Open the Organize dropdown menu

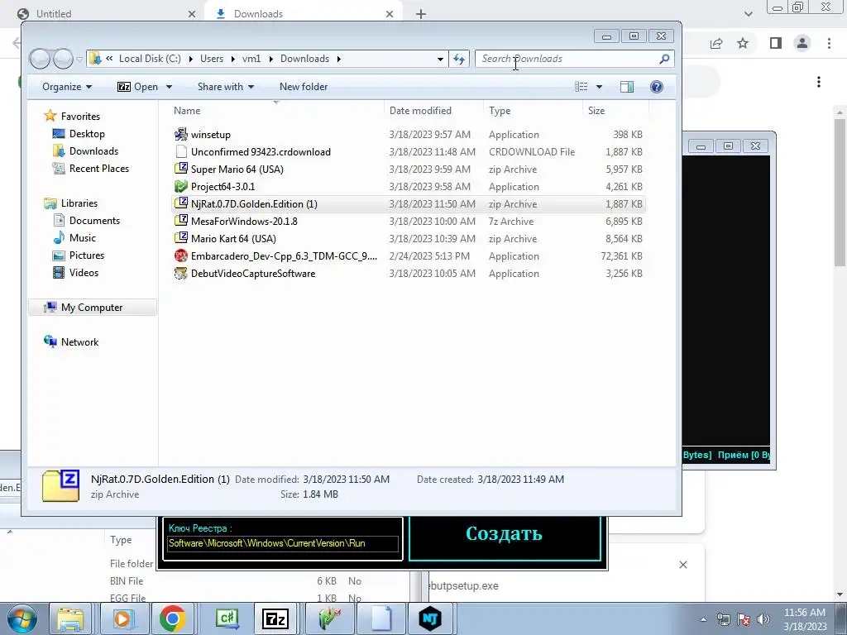coord(67,87)
